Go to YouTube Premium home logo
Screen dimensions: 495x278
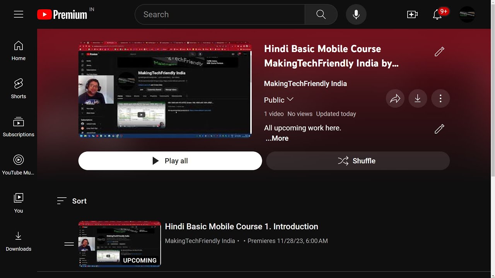point(62,15)
